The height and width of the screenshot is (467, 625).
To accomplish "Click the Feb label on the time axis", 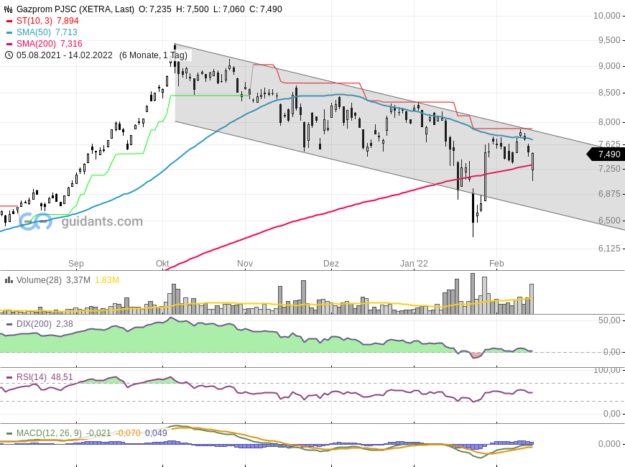I will tap(496, 264).
